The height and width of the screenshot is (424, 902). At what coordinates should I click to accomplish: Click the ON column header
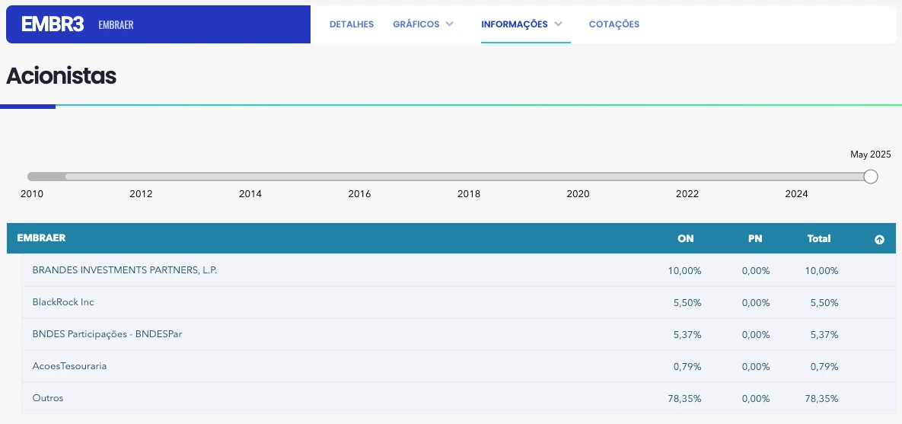tap(686, 238)
